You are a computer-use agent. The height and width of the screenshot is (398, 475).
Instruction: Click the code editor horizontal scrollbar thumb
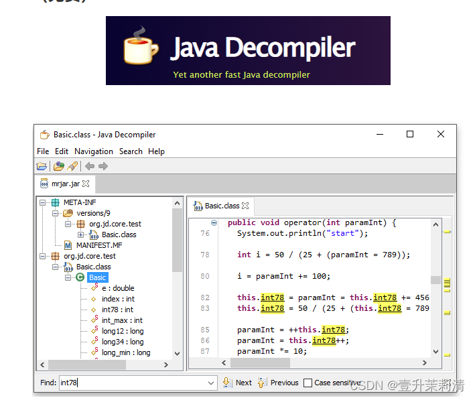(260, 362)
